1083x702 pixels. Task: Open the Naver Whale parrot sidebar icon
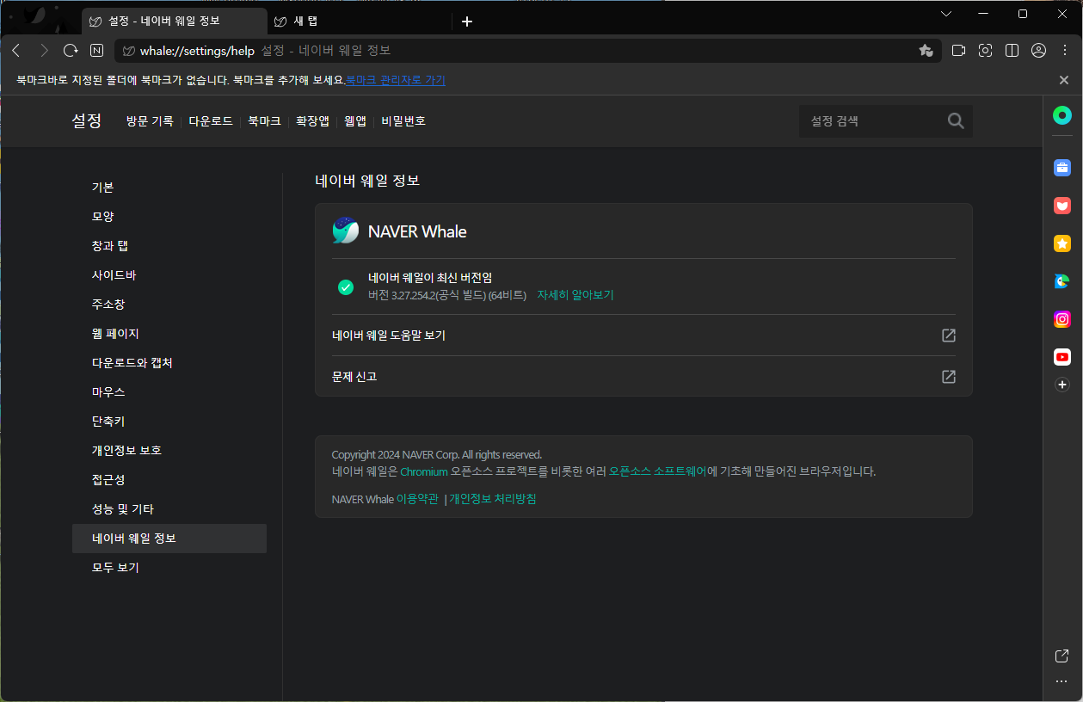coord(1062,281)
